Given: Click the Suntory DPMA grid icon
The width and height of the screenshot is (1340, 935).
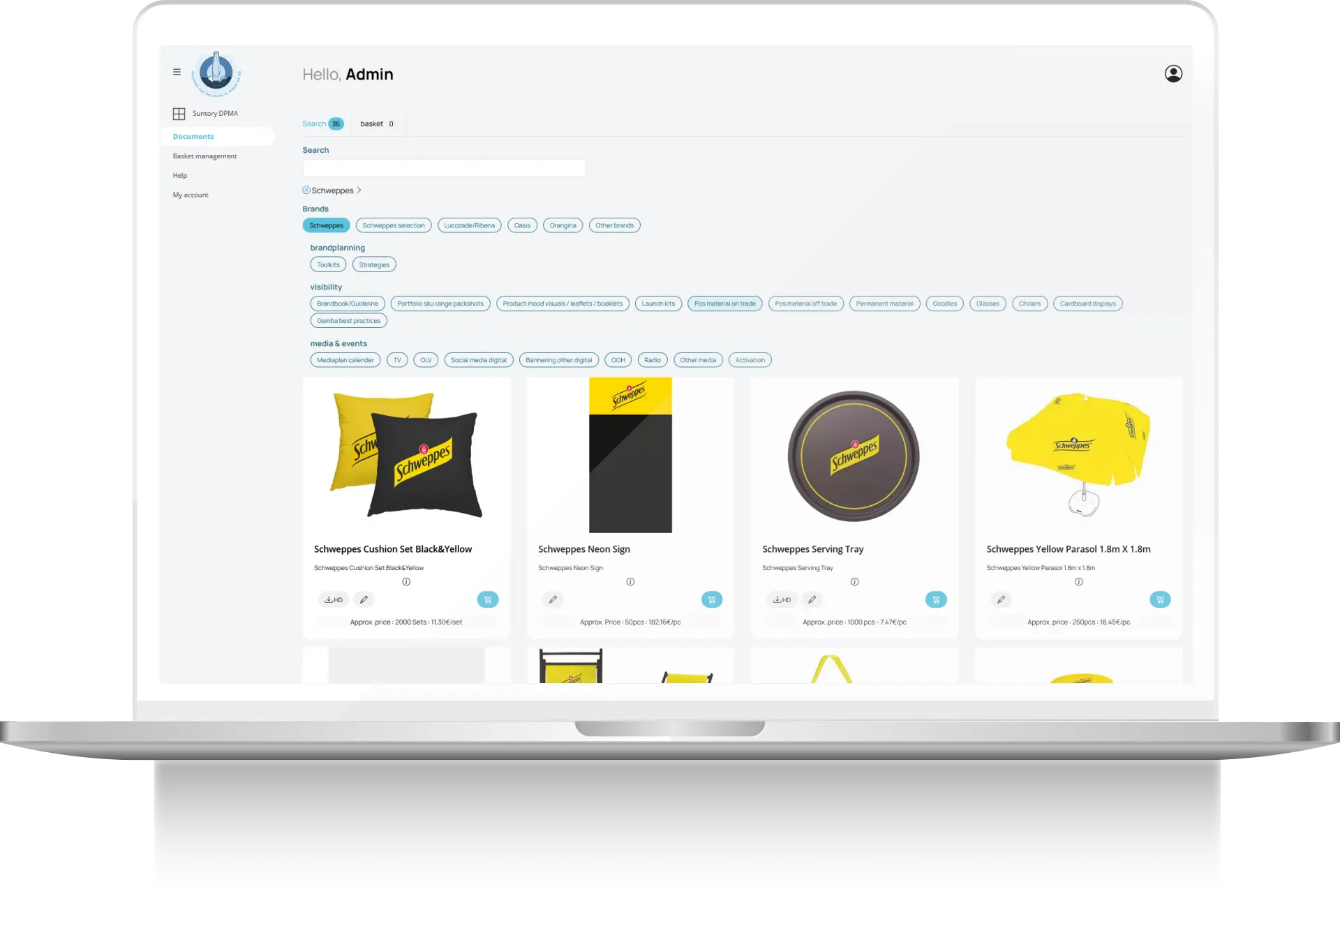Looking at the screenshot, I should pyautogui.click(x=179, y=113).
